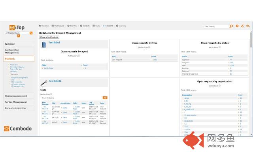This screenshot has width=253, height=158.
Task: Click the server icon beside Test label
Action: 44,44
